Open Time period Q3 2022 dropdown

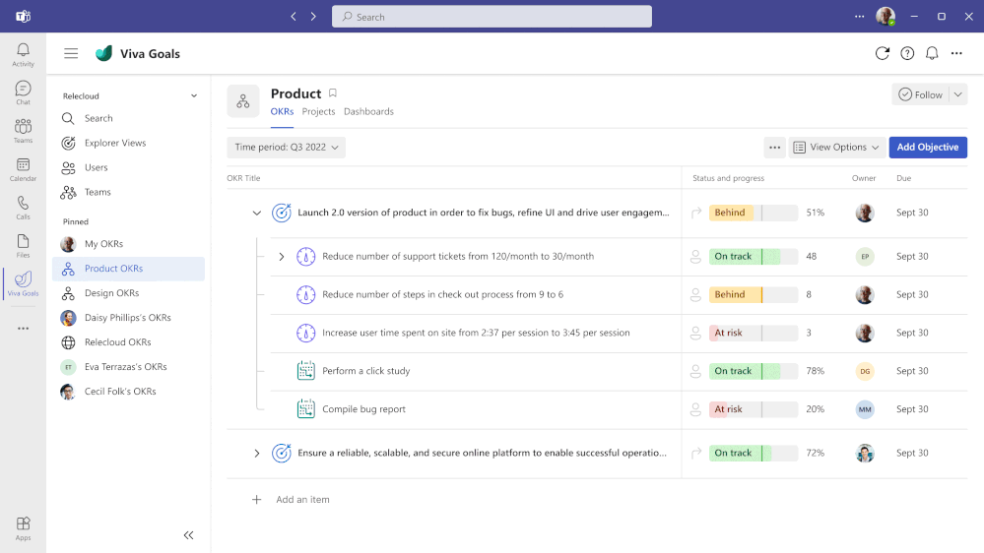[287, 148]
